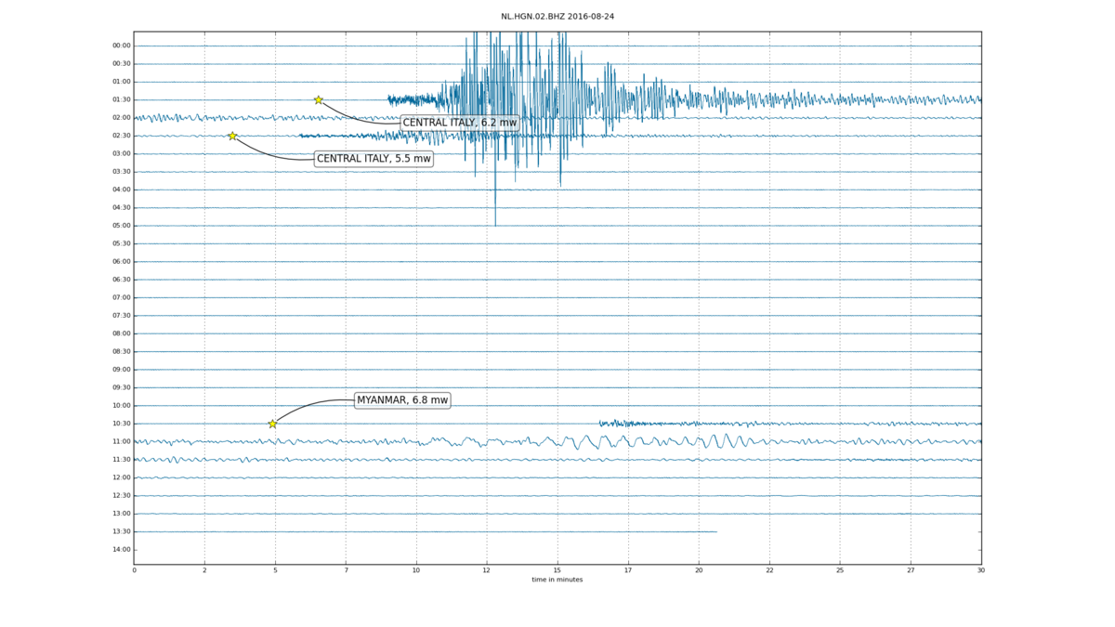Click the 14:00 label at bottom of y-axis
The width and height of the screenshot is (1115, 627).
tap(121, 549)
